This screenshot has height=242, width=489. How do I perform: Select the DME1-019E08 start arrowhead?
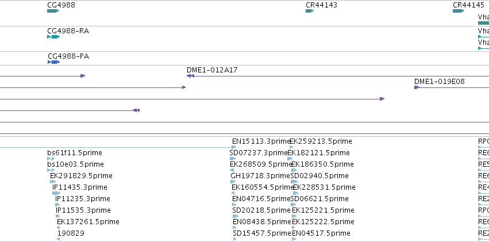pos(417,87)
